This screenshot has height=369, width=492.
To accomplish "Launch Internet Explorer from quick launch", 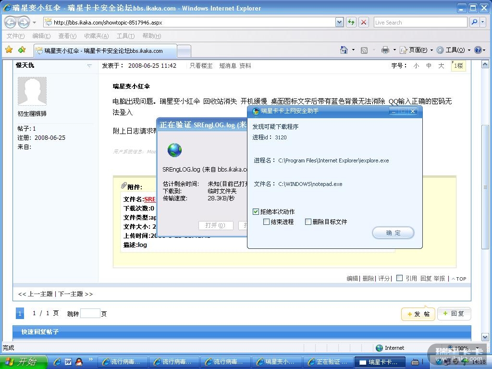I will coord(57,362).
